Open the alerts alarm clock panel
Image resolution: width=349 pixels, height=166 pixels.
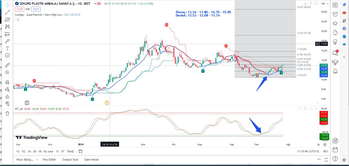[335, 14]
